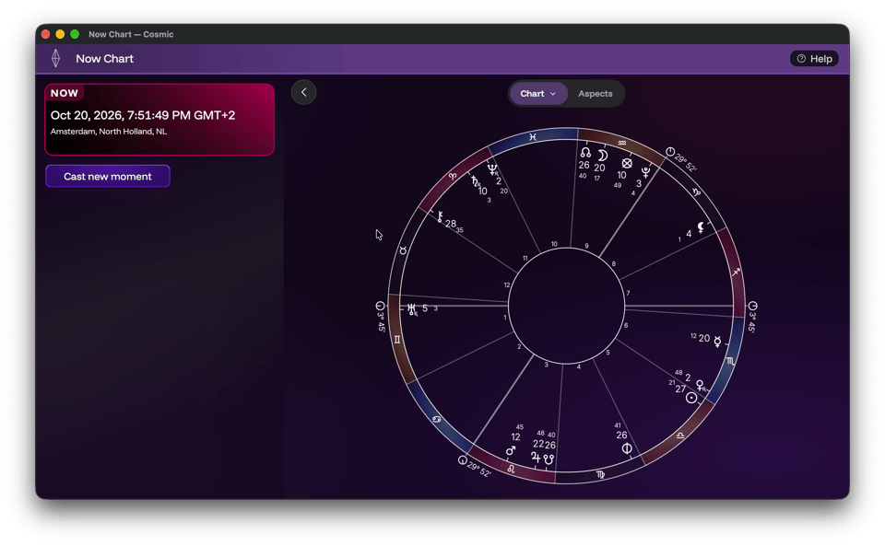Select the Sun glyph near Libra

690,398
